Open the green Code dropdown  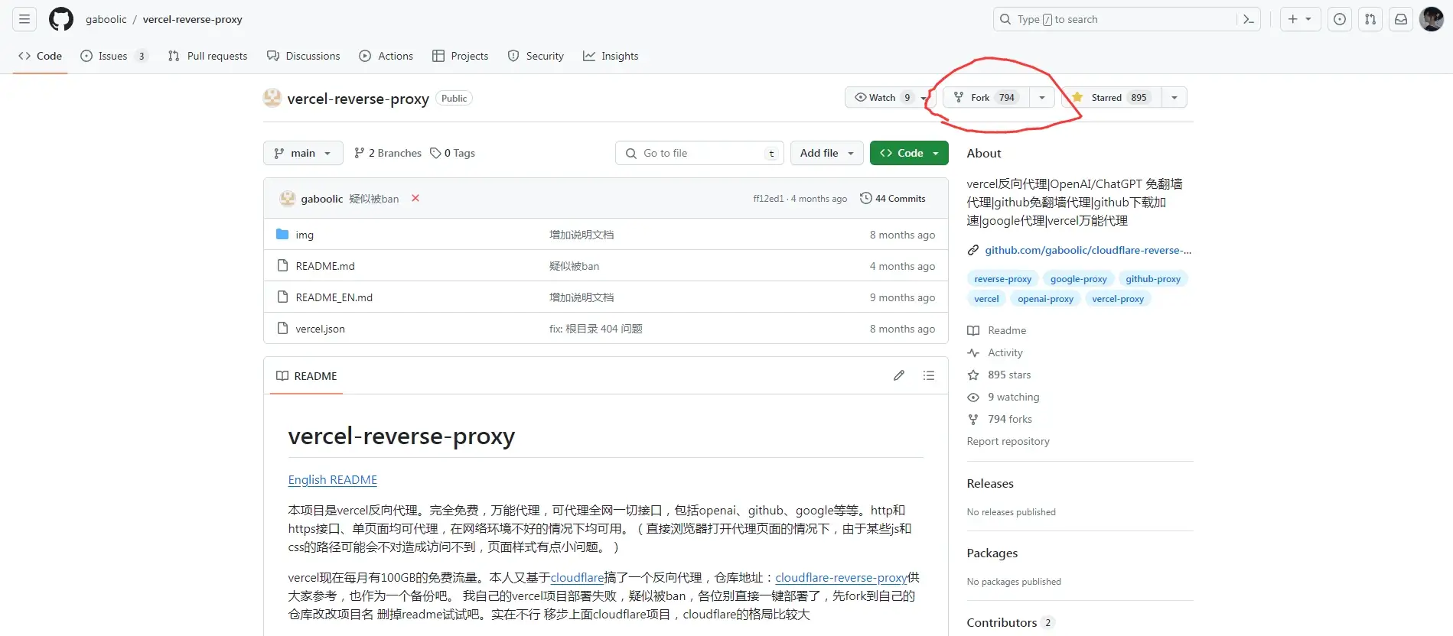[x=909, y=153]
